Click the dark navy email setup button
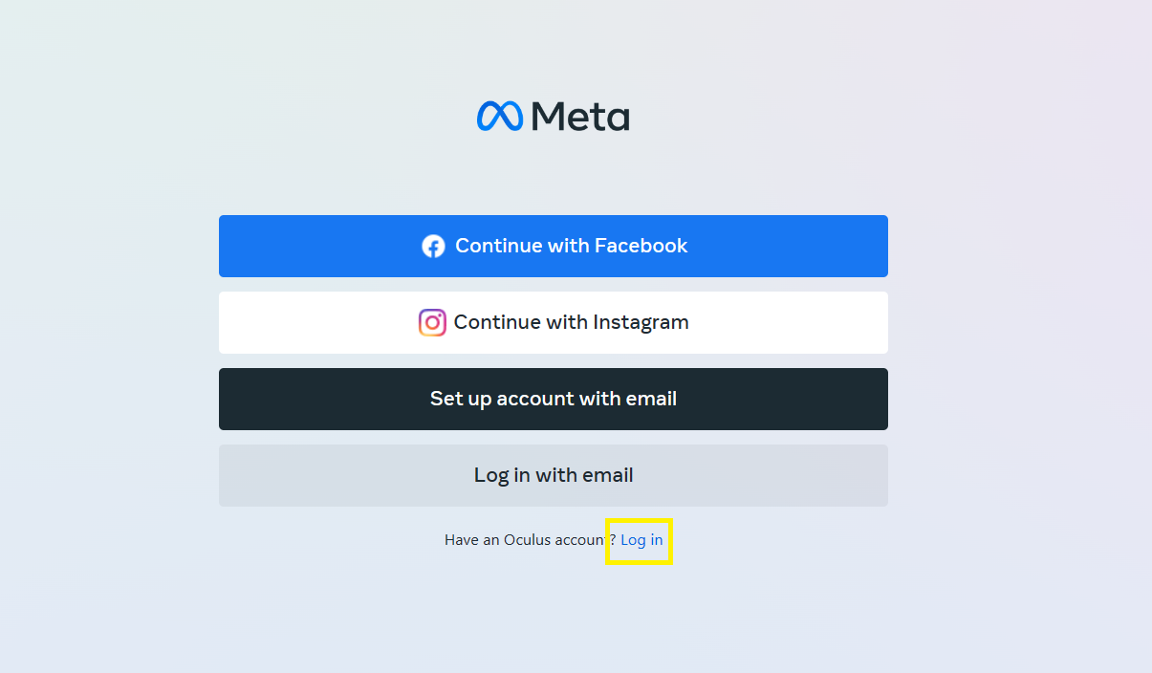Screen dimensions: 1152x673 pyautogui.click(x=553, y=399)
